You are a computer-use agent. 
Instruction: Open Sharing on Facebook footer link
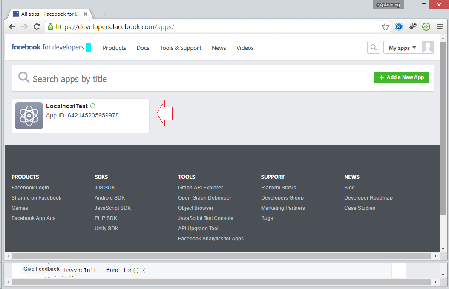point(36,198)
